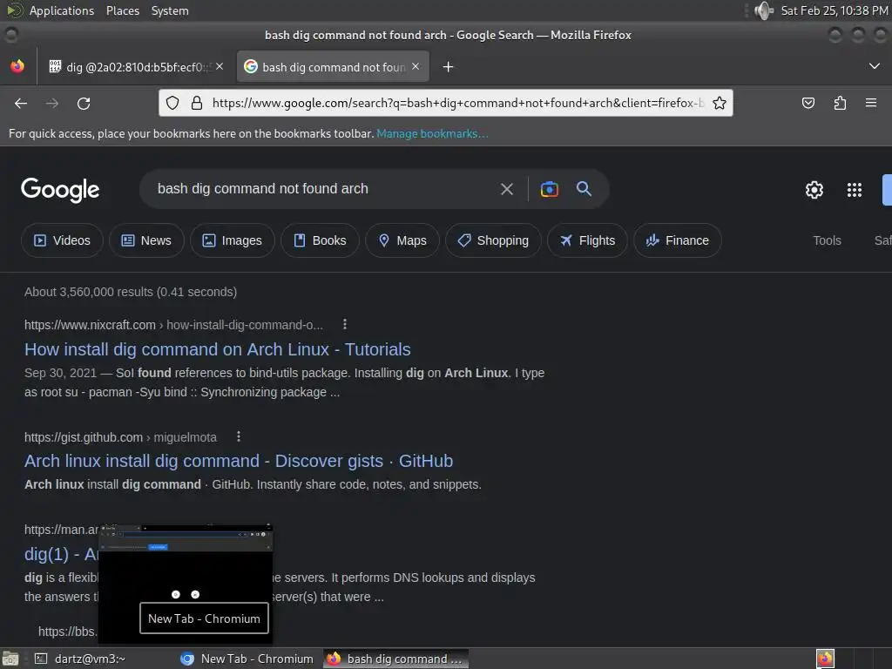Click Firefox icon in workspace switcher
892x669 pixels.
point(825,659)
